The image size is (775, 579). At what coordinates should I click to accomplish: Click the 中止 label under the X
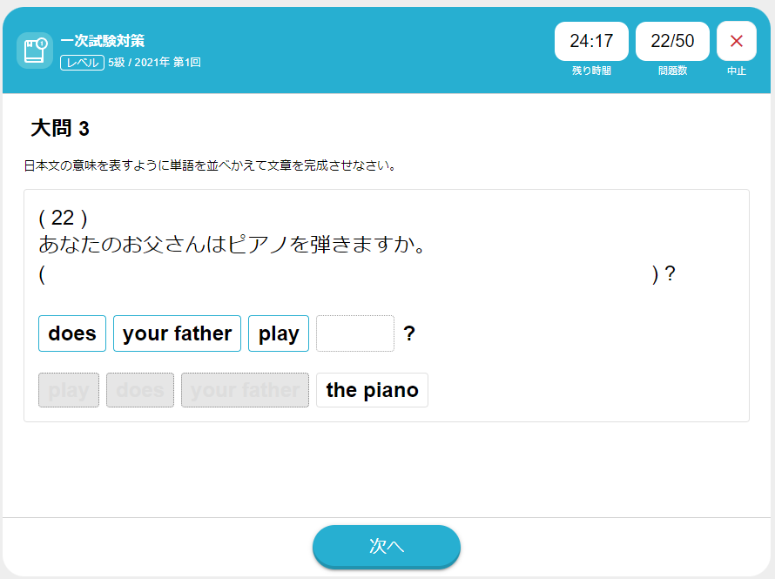(x=737, y=71)
